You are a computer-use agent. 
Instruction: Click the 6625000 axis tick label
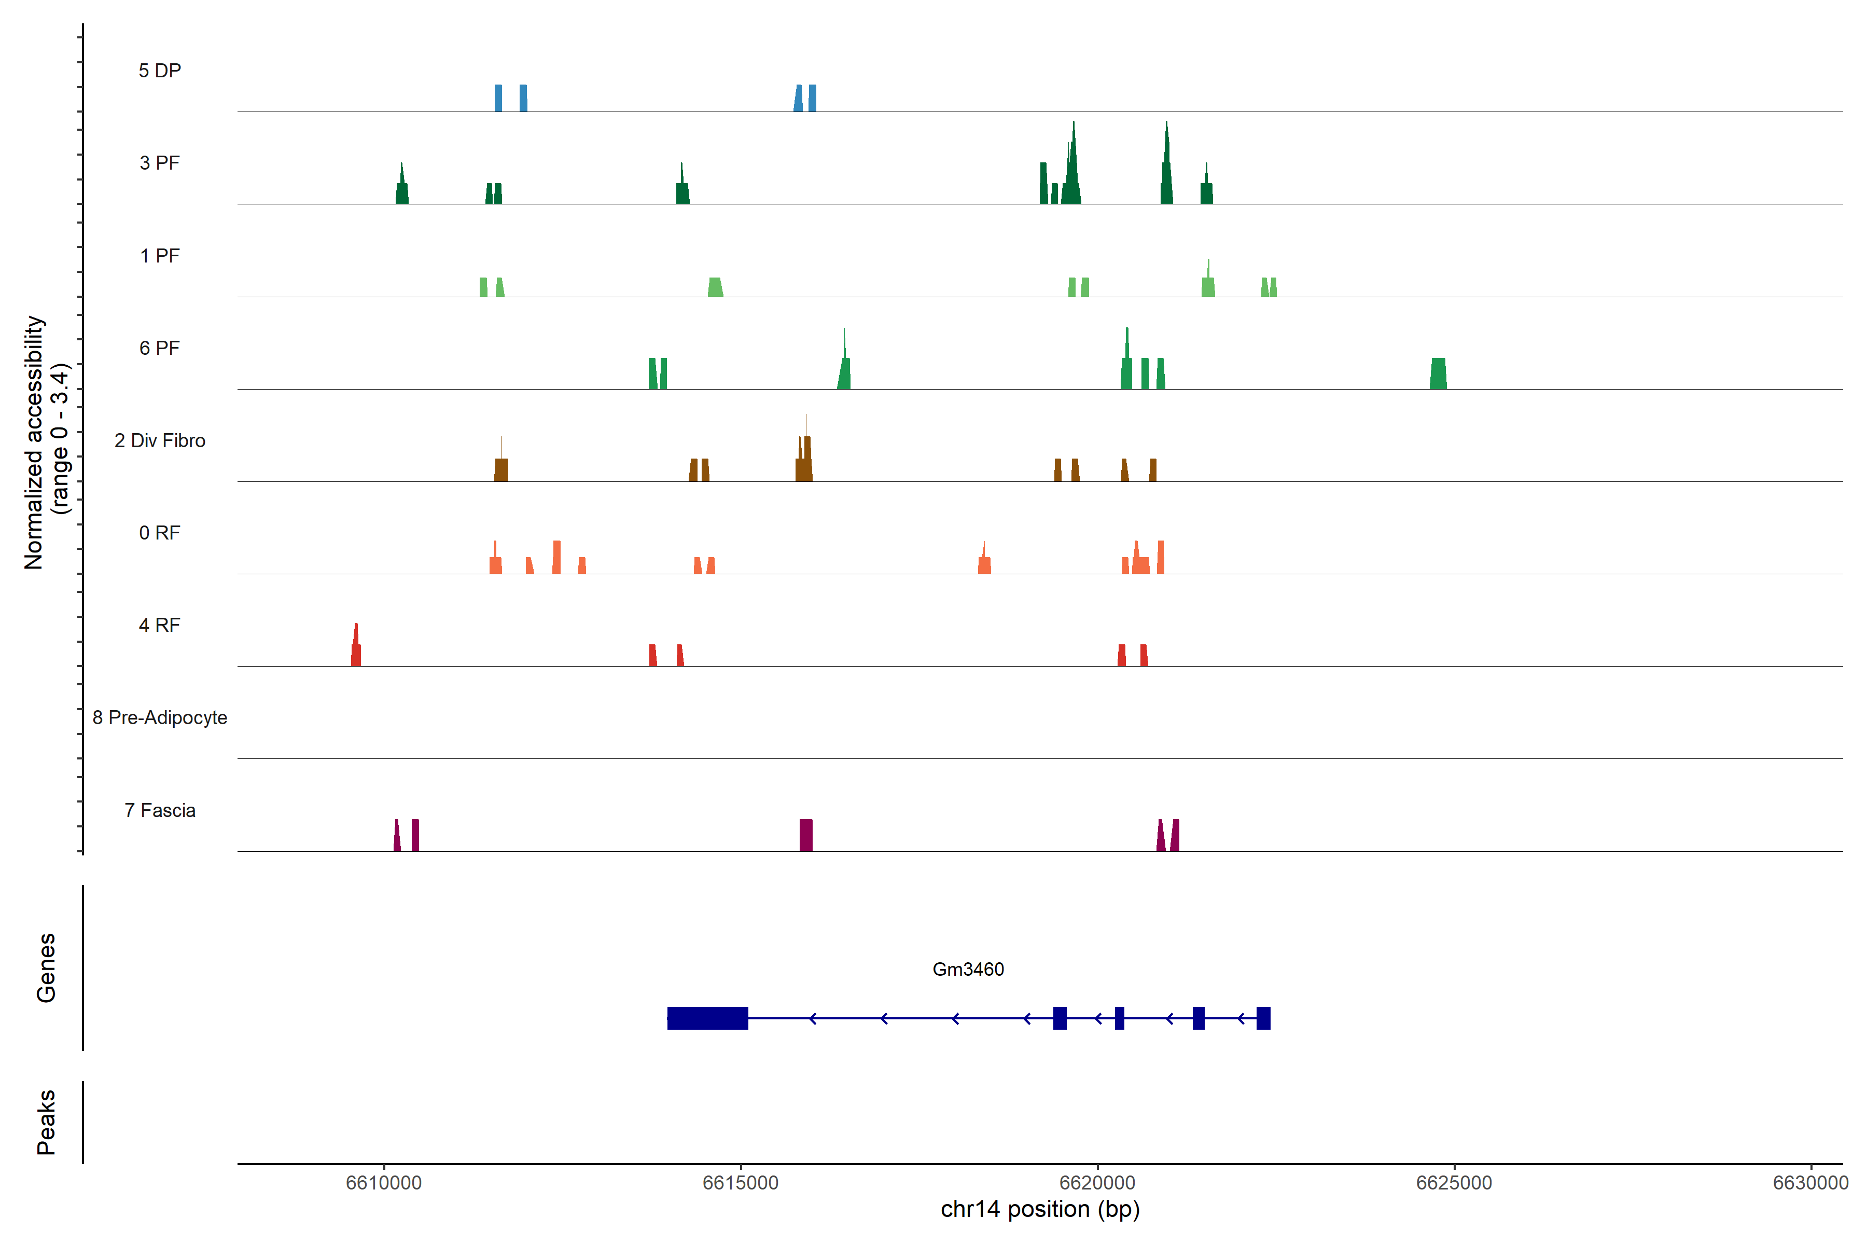click(x=1454, y=1182)
